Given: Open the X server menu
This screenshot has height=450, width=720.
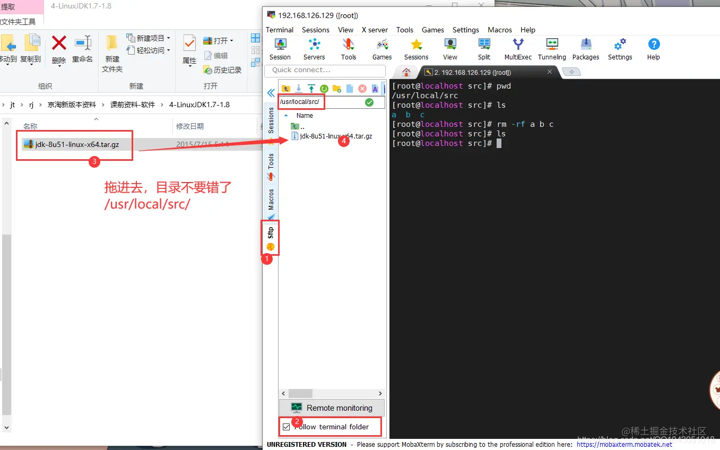Looking at the screenshot, I should (375, 30).
